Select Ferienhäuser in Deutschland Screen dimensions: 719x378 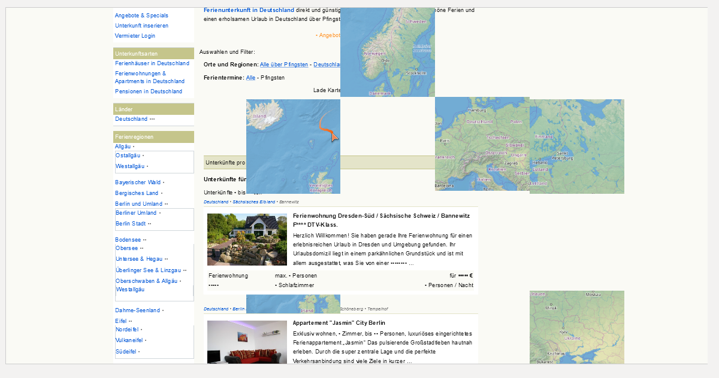tap(152, 63)
